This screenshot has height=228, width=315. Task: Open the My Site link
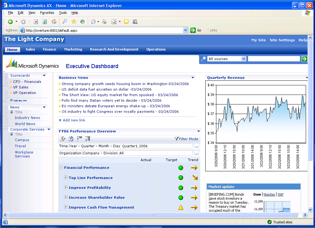(259, 40)
